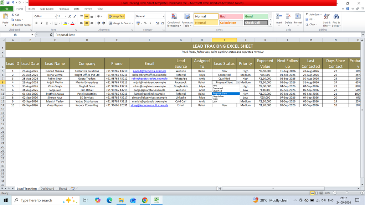Click Decrease Decimal icon
Viewport: 365px width, 205px height.
point(163,23)
